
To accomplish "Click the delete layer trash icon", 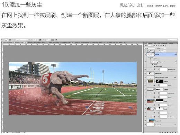I will pyautogui.click(x=175, y=133).
